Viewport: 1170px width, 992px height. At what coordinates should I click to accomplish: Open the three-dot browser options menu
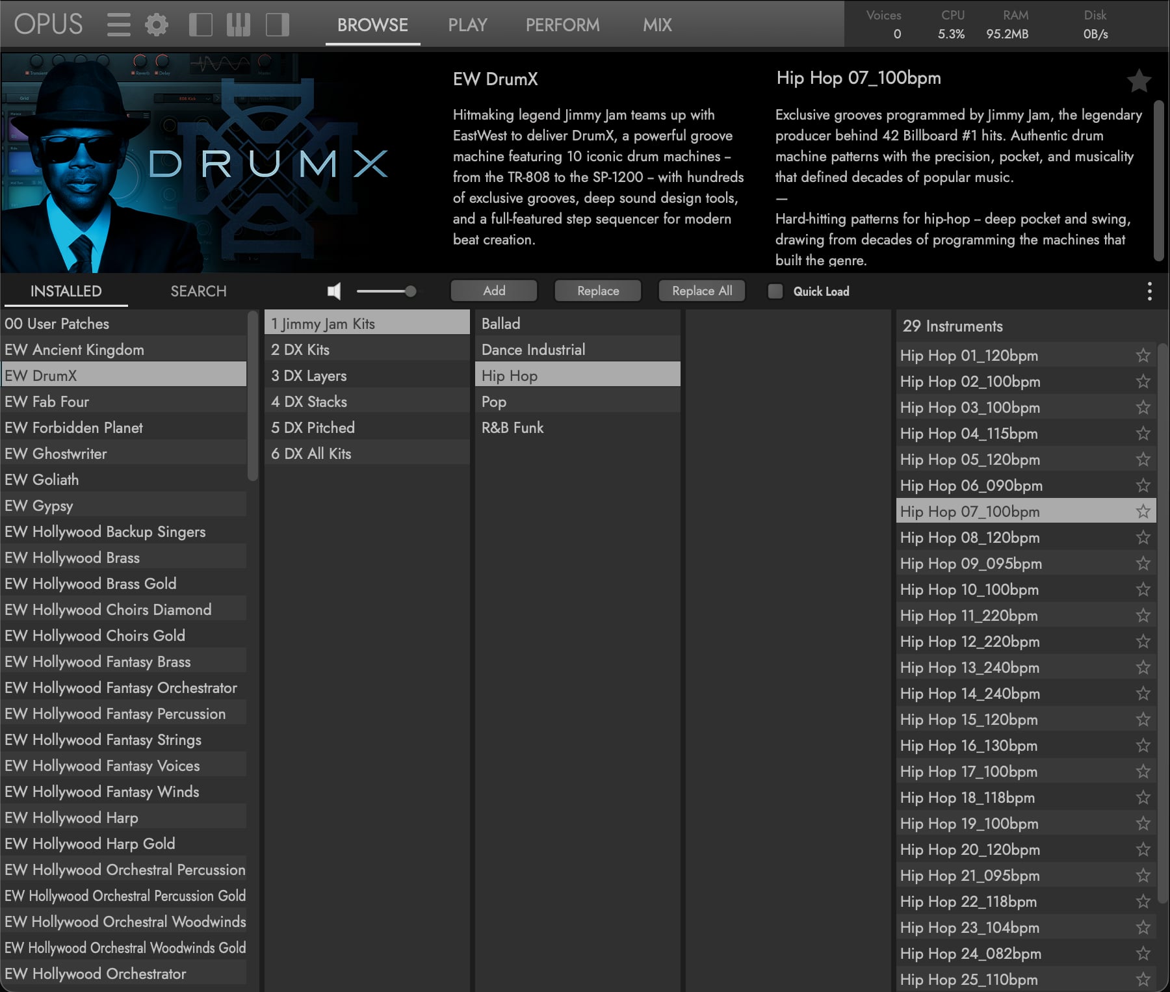click(x=1149, y=291)
